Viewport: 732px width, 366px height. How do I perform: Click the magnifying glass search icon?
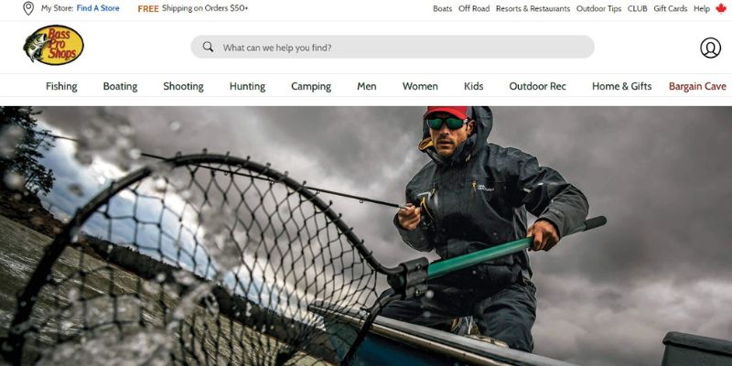tap(209, 47)
